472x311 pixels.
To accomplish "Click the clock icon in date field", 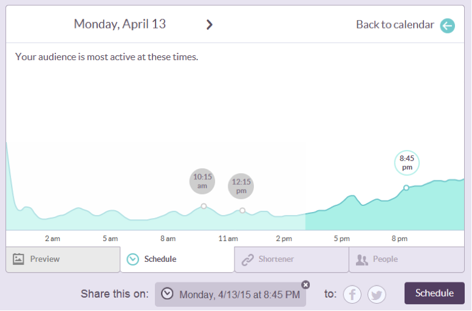I will [x=166, y=294].
